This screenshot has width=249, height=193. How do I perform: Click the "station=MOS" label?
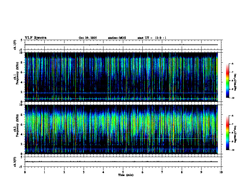pyautogui.click(x=117, y=38)
